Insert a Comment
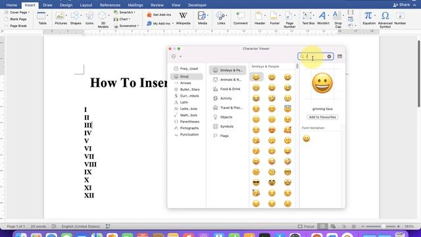This screenshot has height=237, width=421. coord(240,18)
